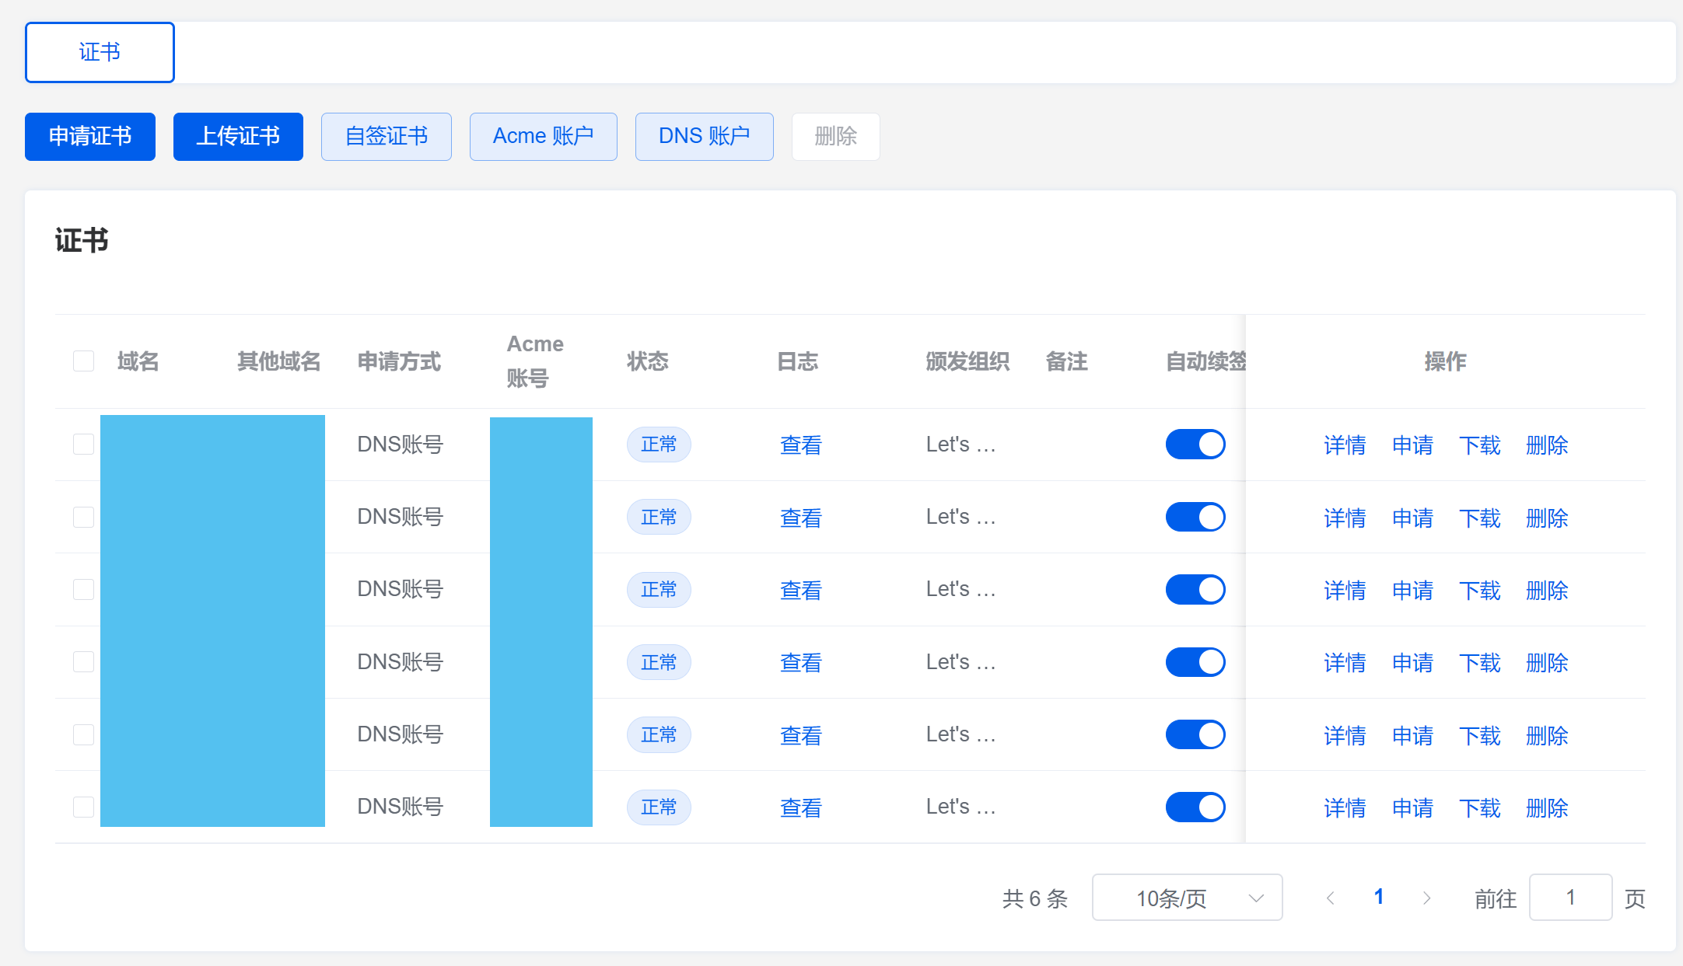Viewport: 1683px width, 966px height.
Task: Click the 申请证书 button
Action: (x=90, y=137)
